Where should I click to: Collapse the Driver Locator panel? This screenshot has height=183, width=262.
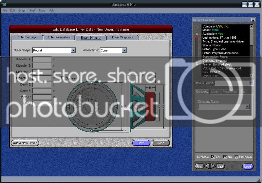pyautogui.click(x=253, y=20)
